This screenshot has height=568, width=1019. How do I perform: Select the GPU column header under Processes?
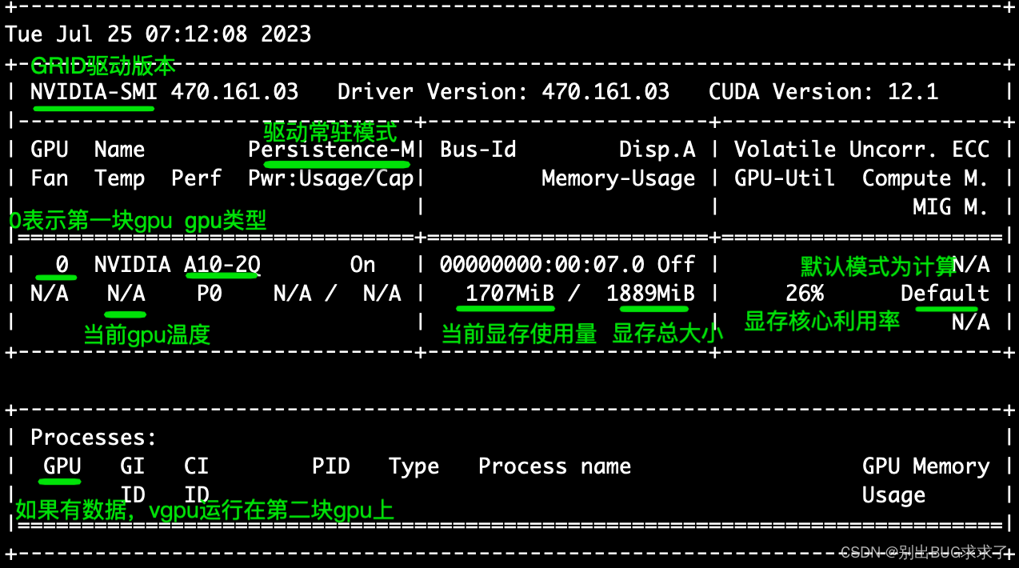[x=60, y=466]
